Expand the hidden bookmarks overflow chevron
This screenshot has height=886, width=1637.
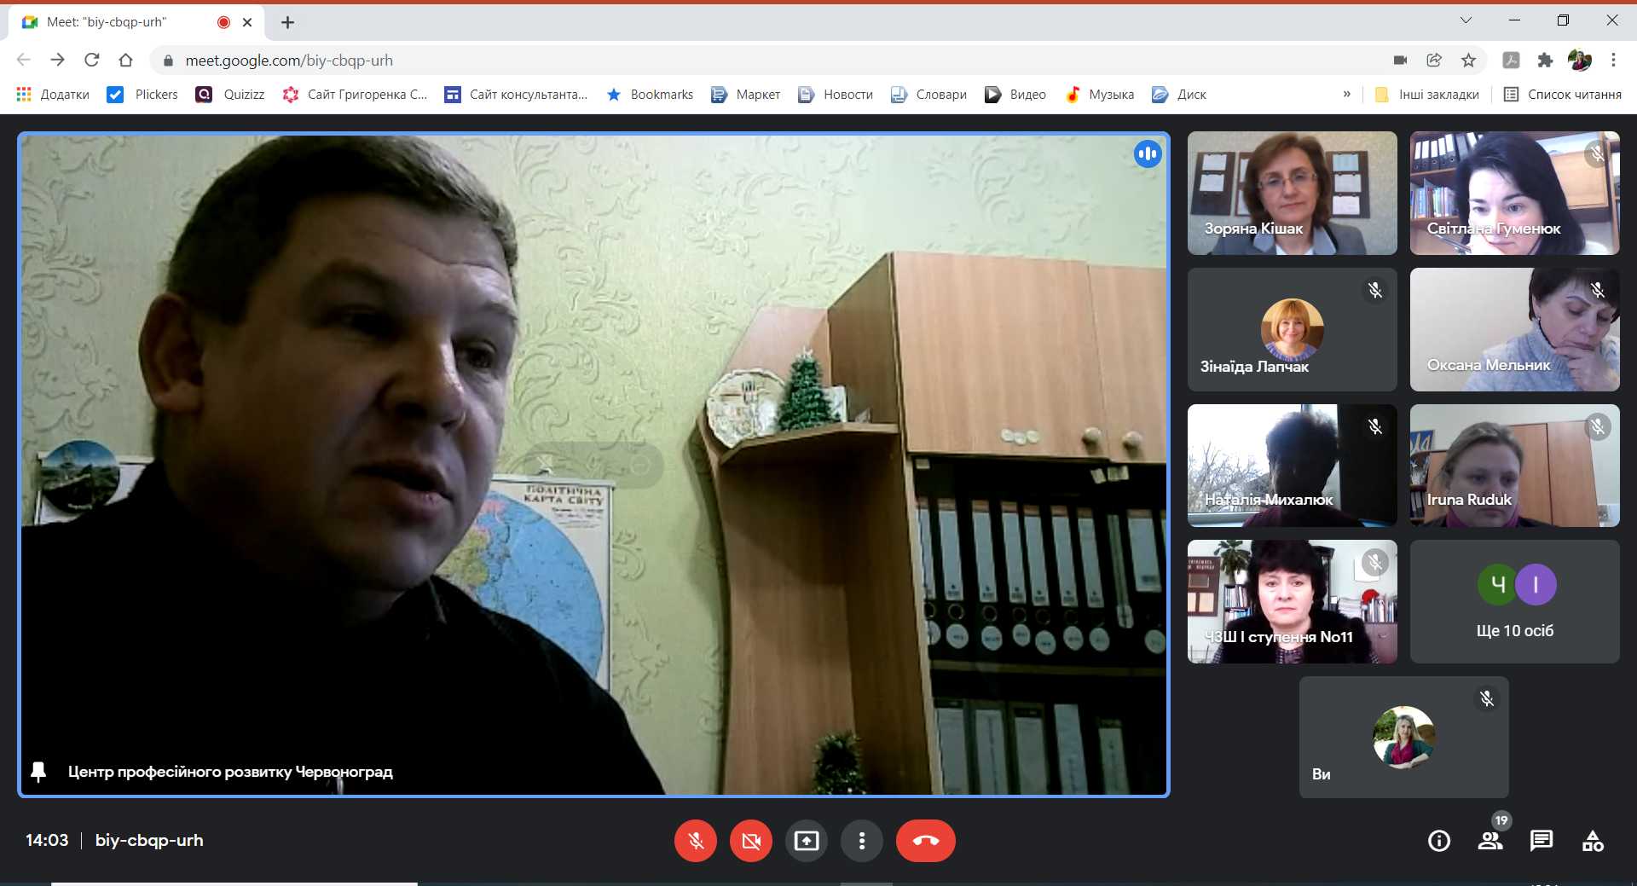click(x=1347, y=94)
